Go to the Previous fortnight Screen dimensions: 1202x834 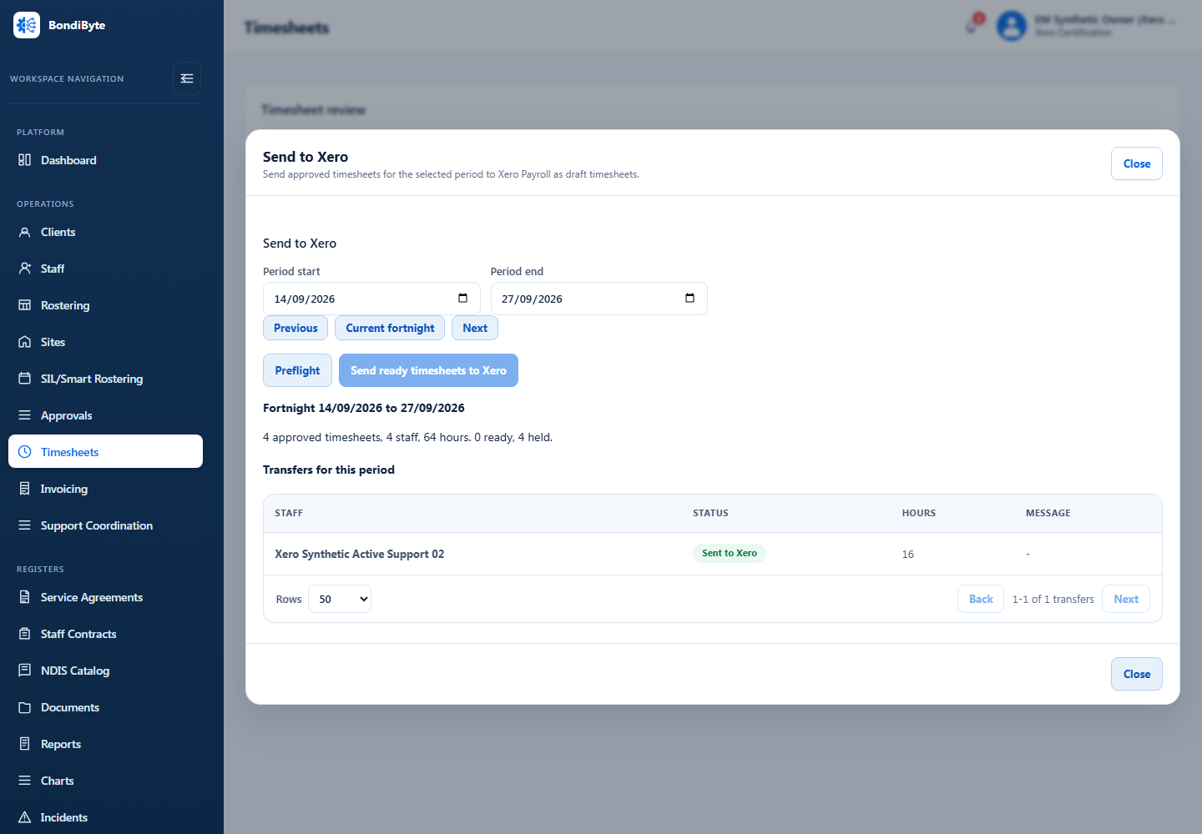(295, 328)
